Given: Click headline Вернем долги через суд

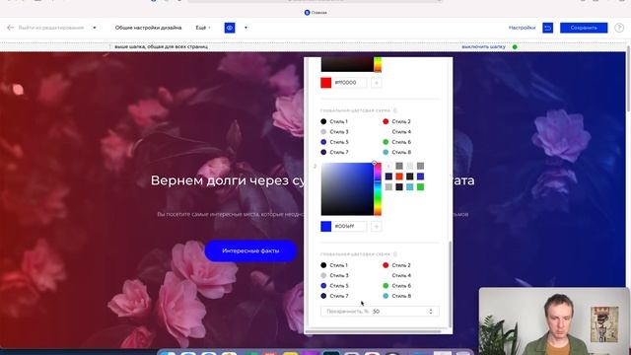Looking at the screenshot, I should click(228, 180).
